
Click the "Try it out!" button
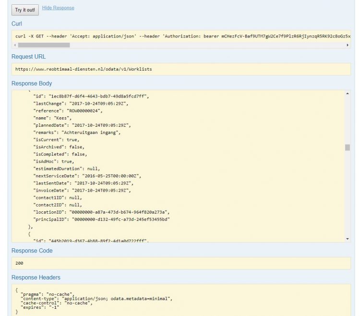(x=25, y=10)
